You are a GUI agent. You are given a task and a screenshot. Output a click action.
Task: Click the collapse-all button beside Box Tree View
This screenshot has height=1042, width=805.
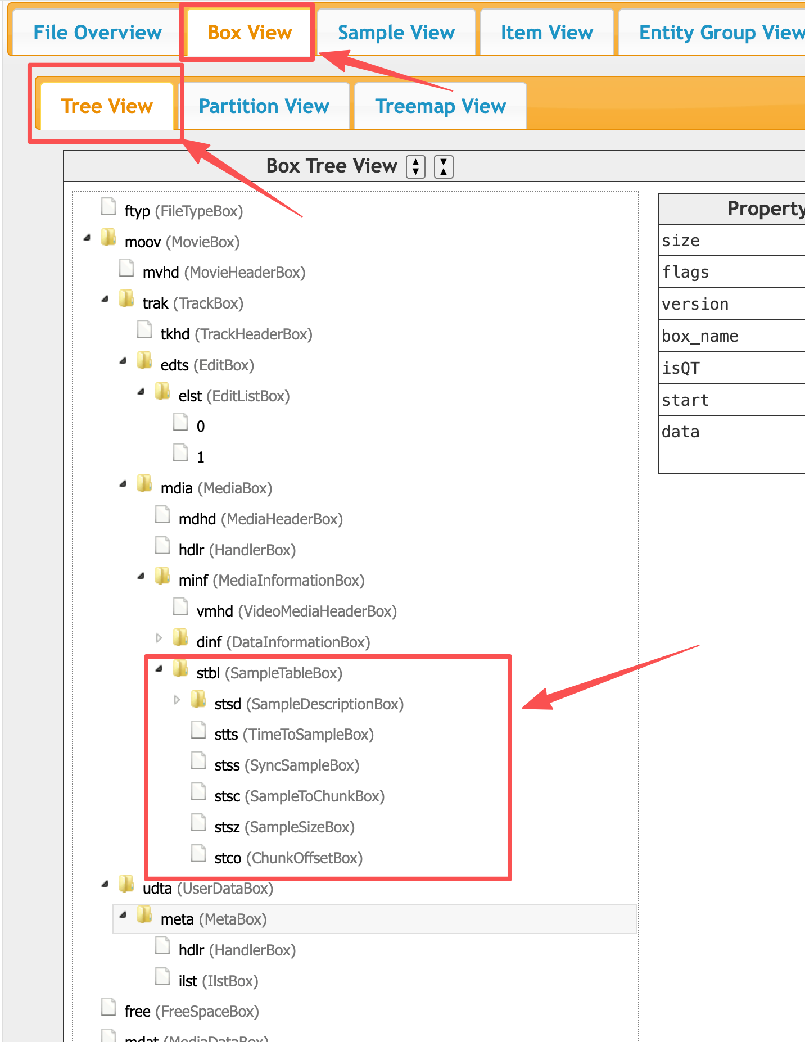(x=444, y=167)
